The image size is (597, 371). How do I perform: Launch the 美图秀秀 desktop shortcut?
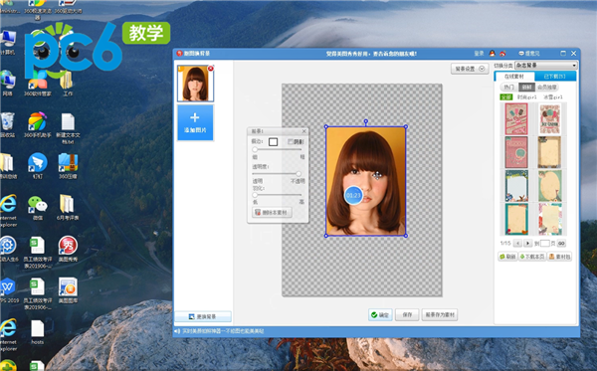[x=68, y=249]
